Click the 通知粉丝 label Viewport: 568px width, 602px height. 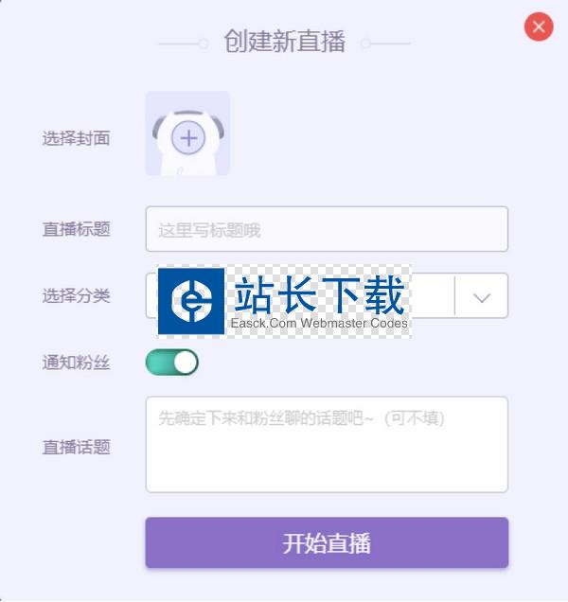point(76,363)
